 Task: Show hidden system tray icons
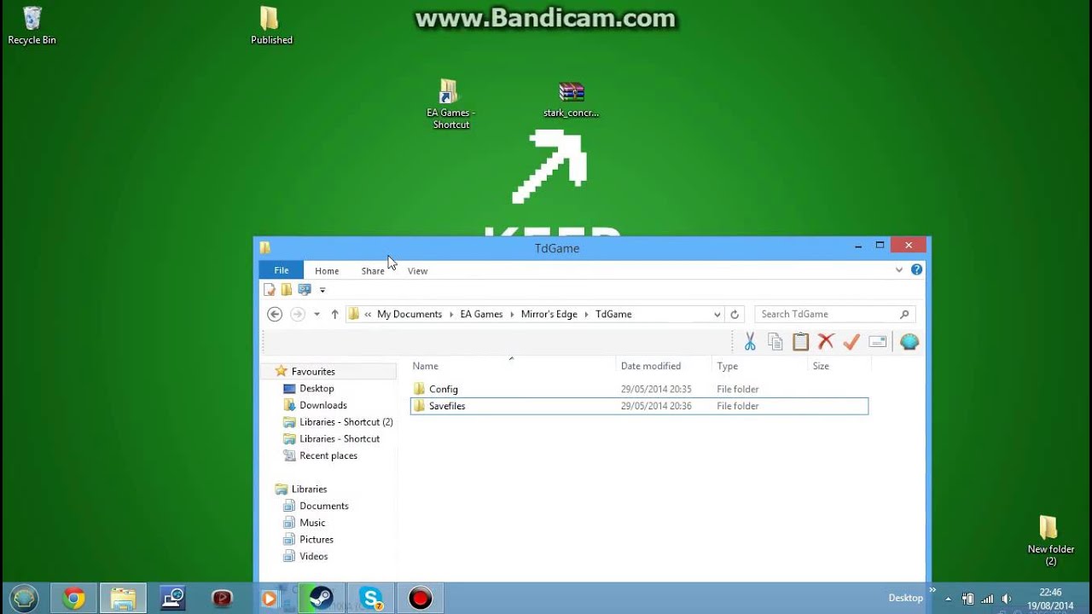pos(948,599)
